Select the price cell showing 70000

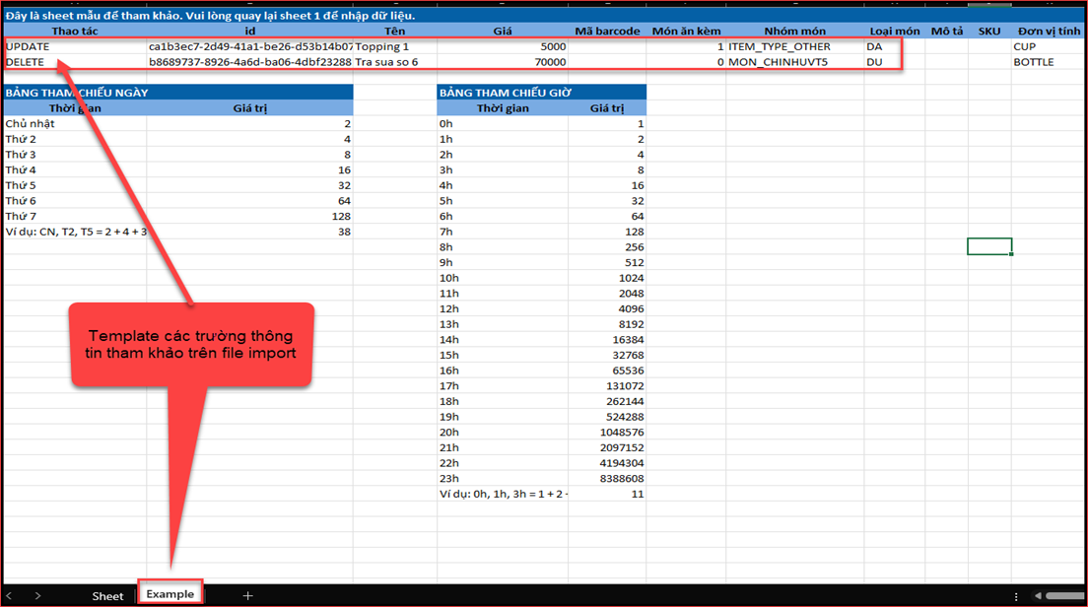point(503,62)
